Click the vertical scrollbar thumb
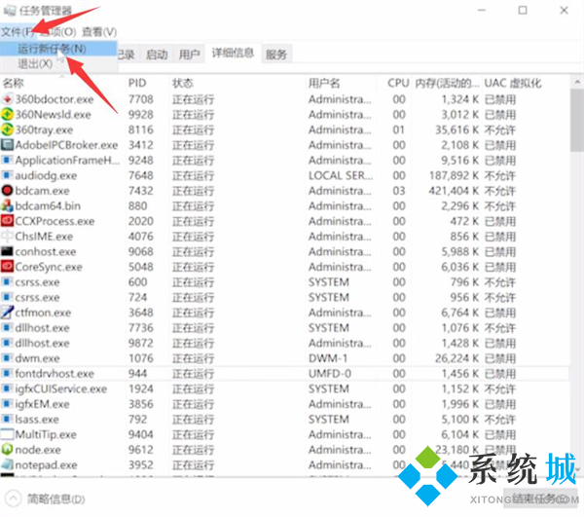 click(577, 120)
